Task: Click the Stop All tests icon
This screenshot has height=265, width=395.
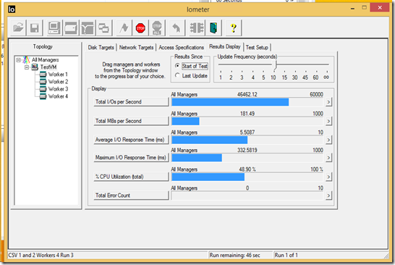Action: coord(157,28)
